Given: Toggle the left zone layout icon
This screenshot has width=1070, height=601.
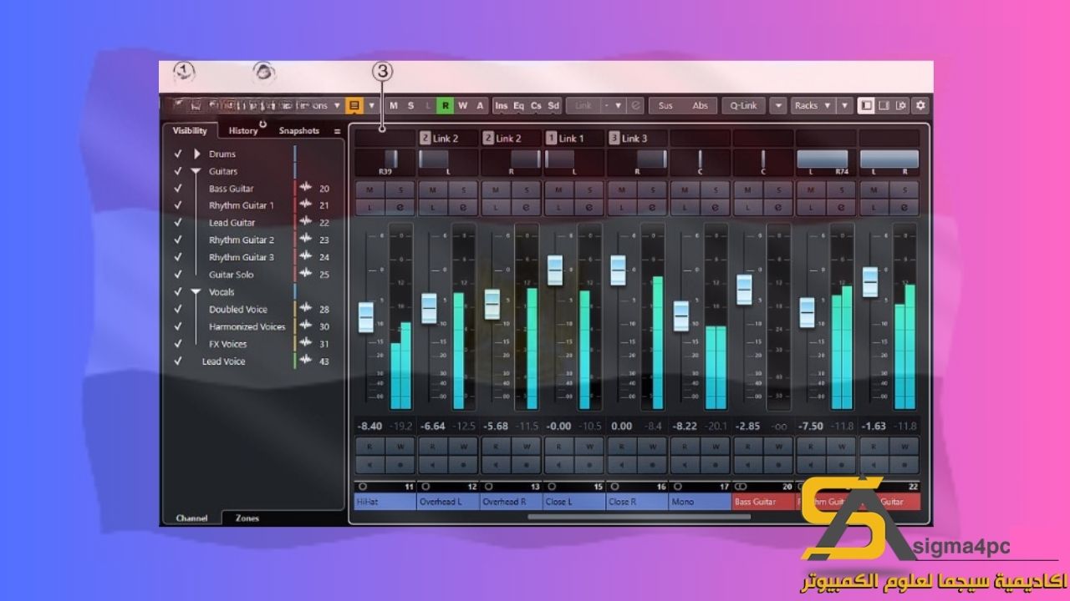Looking at the screenshot, I should pyautogui.click(x=866, y=106).
